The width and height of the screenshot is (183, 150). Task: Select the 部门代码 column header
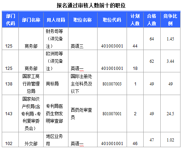pyautogui.click(x=10, y=20)
